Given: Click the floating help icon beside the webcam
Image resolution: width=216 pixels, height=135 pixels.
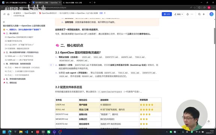Looking at the screenshot, I should tap(208, 121).
